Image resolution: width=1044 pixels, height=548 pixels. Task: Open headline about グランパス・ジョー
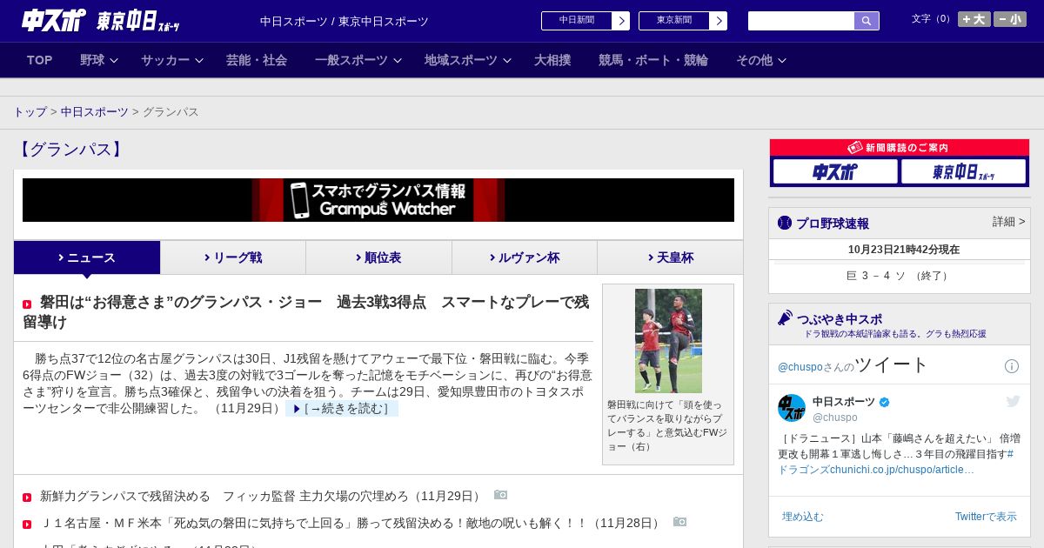click(x=306, y=312)
